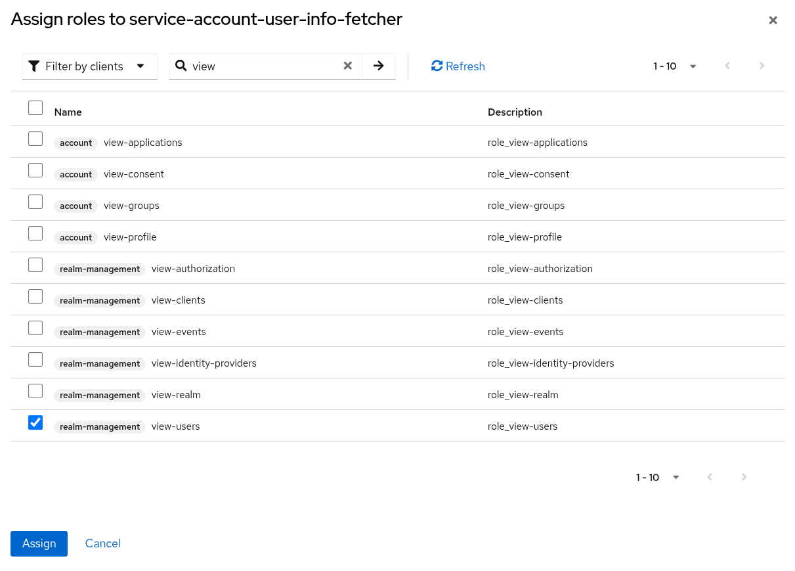The image size is (795, 571).
Task: Click previous page arrow in bottom pagination
Action: pyautogui.click(x=710, y=477)
